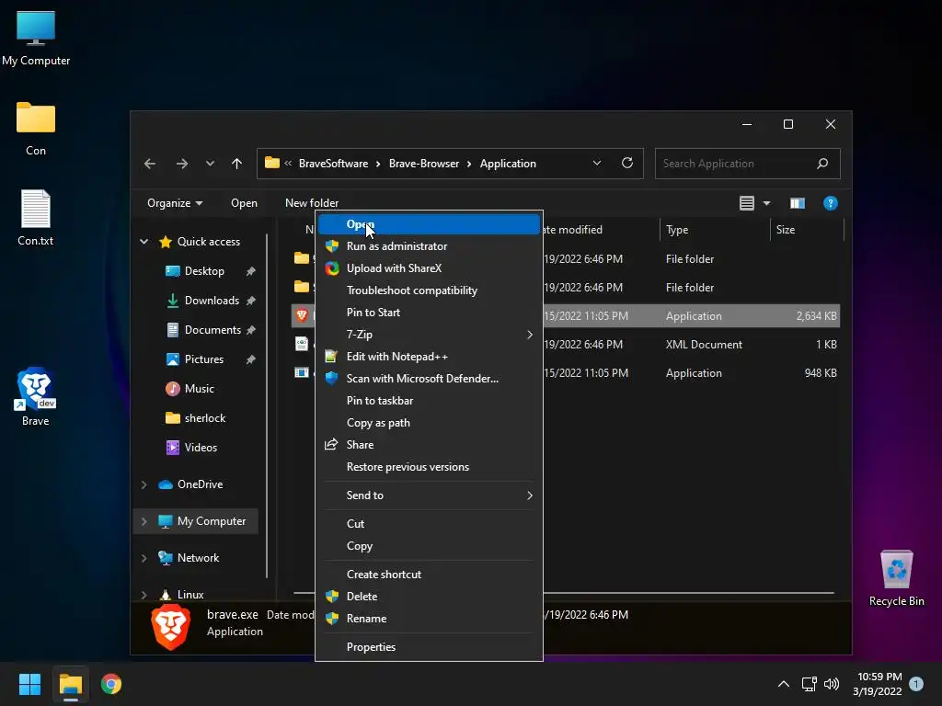Choose Copy from the context menu

click(x=429, y=546)
